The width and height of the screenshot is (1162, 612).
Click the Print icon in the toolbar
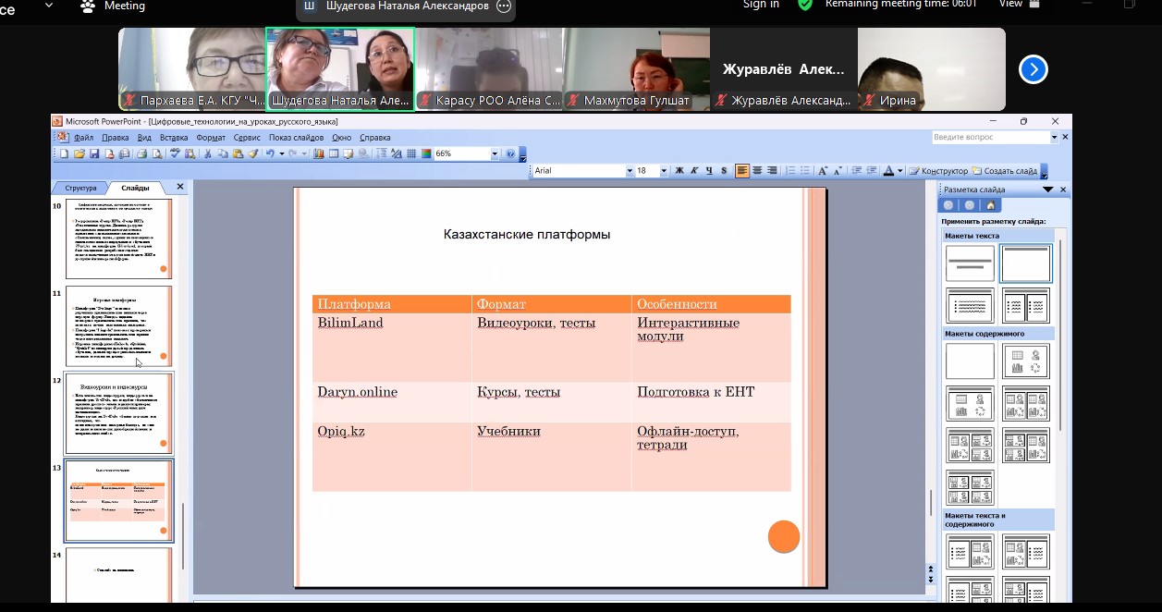click(141, 154)
